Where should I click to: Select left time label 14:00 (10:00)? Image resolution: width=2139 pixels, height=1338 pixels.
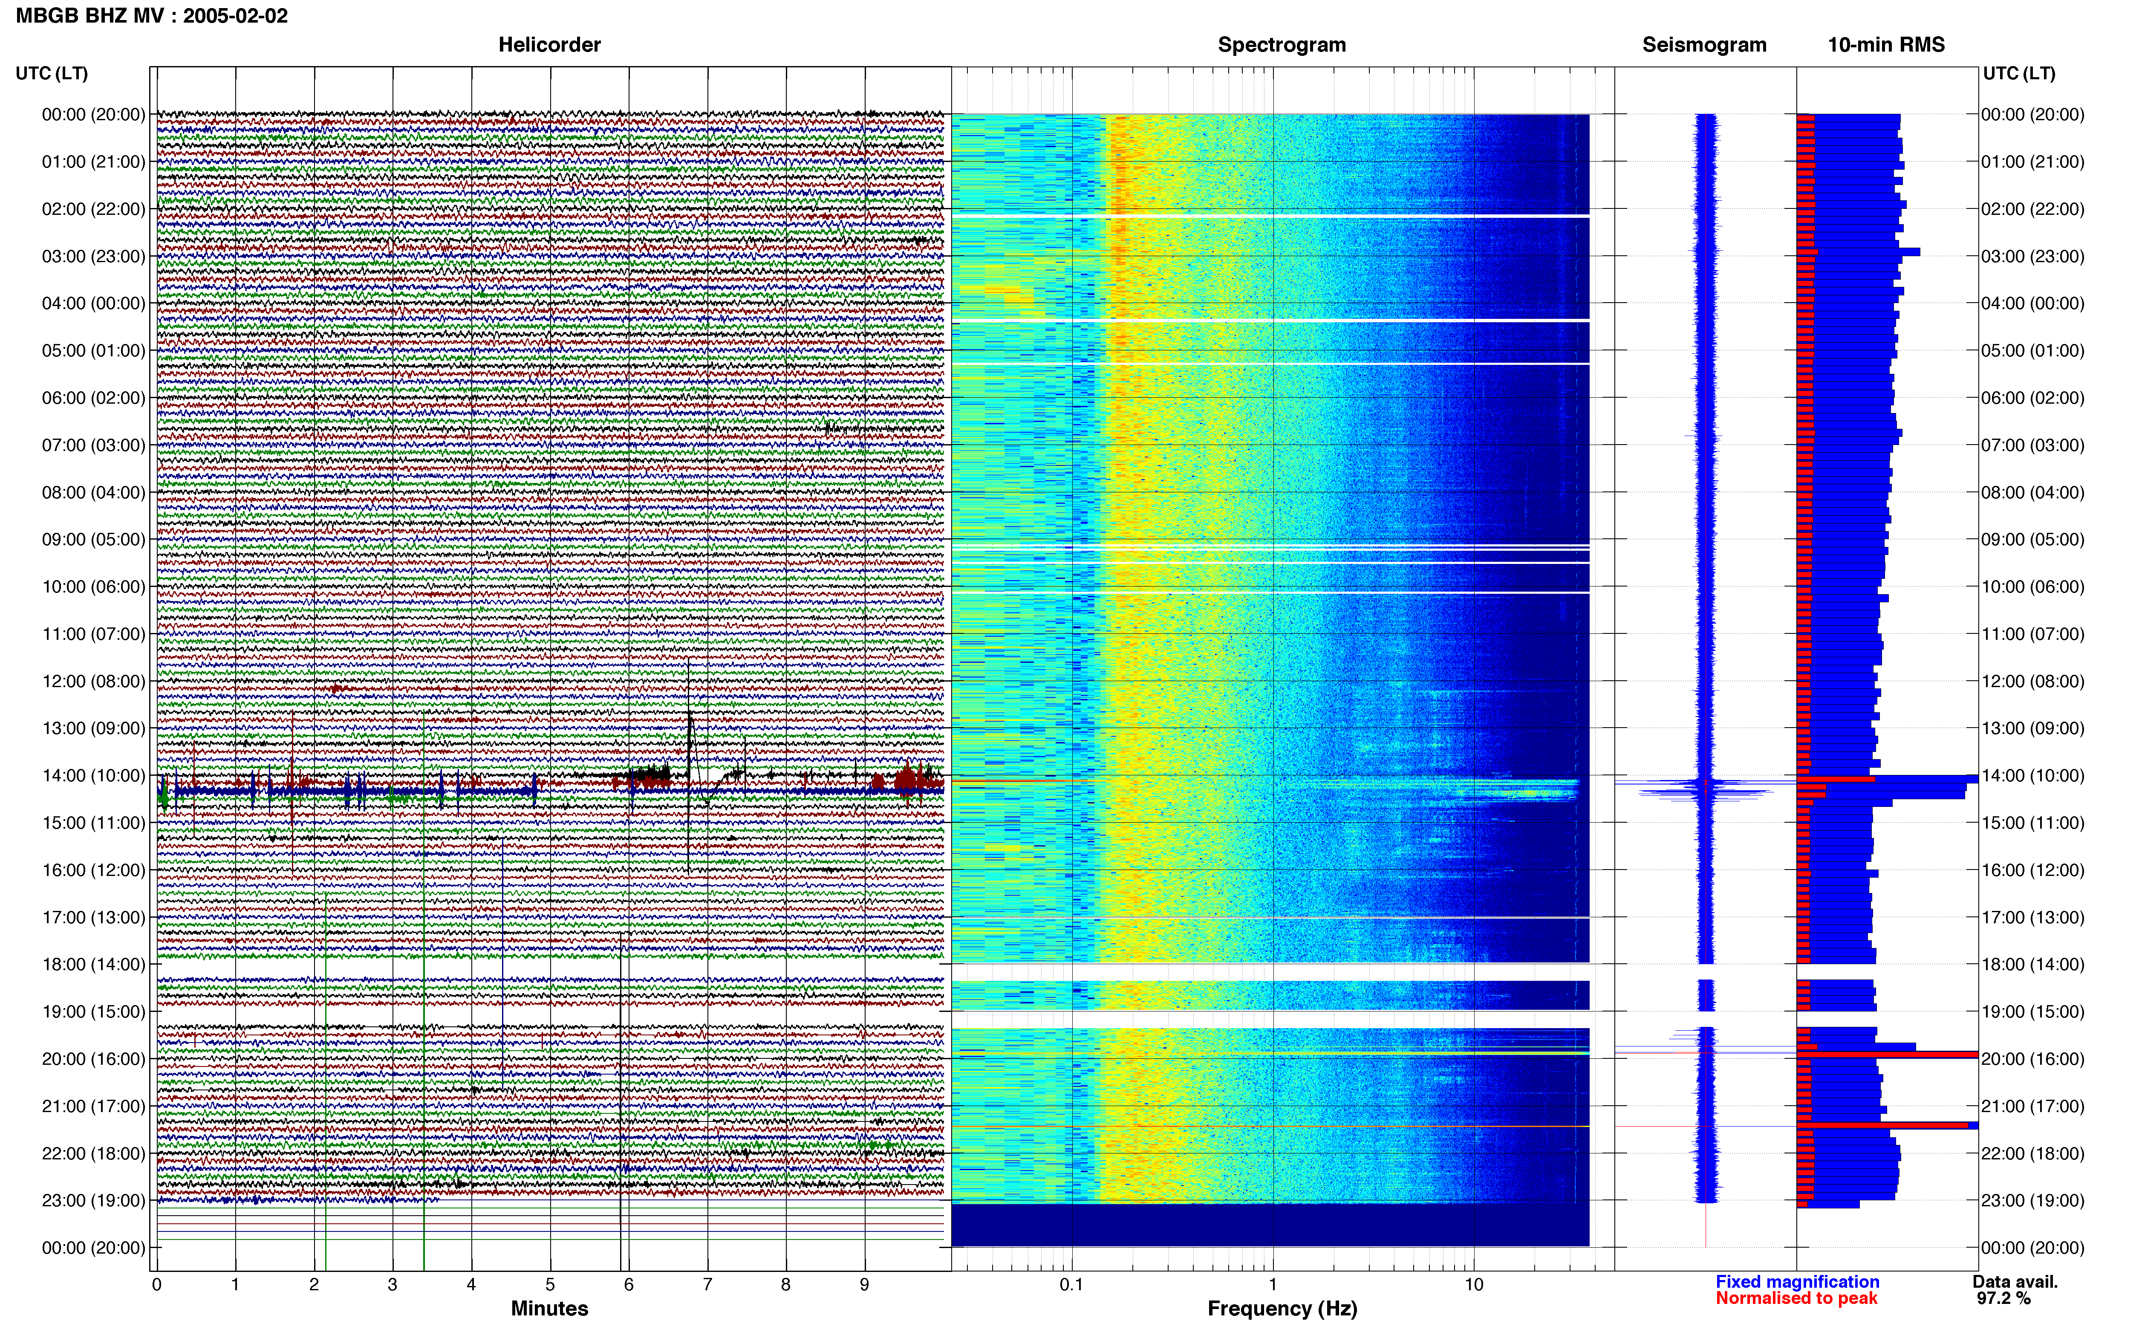tap(94, 775)
